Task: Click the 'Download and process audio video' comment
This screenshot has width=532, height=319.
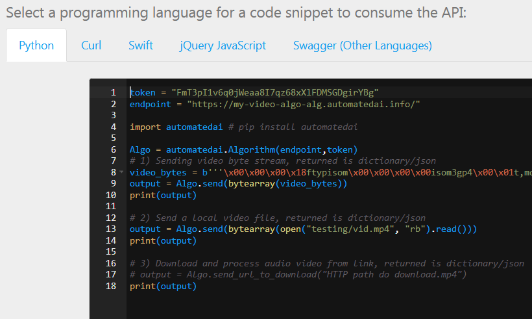Action: [327, 263]
